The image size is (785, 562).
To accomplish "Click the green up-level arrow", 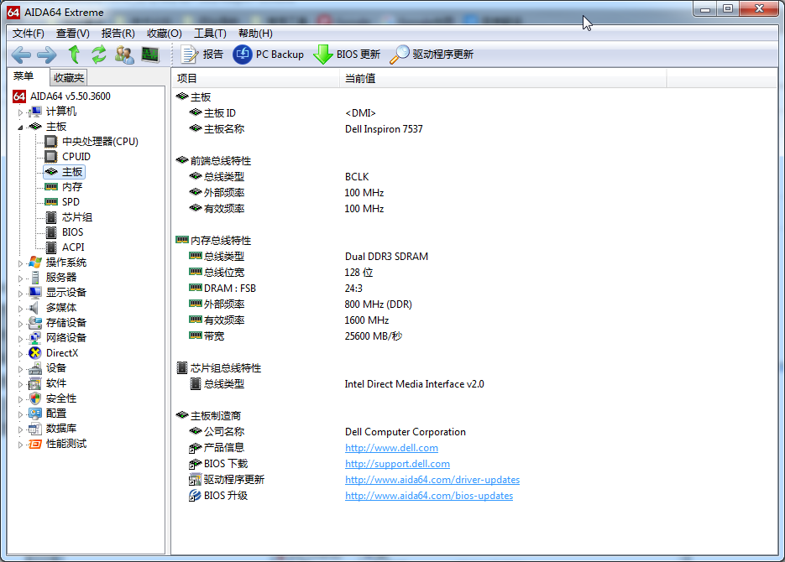I will [74, 54].
